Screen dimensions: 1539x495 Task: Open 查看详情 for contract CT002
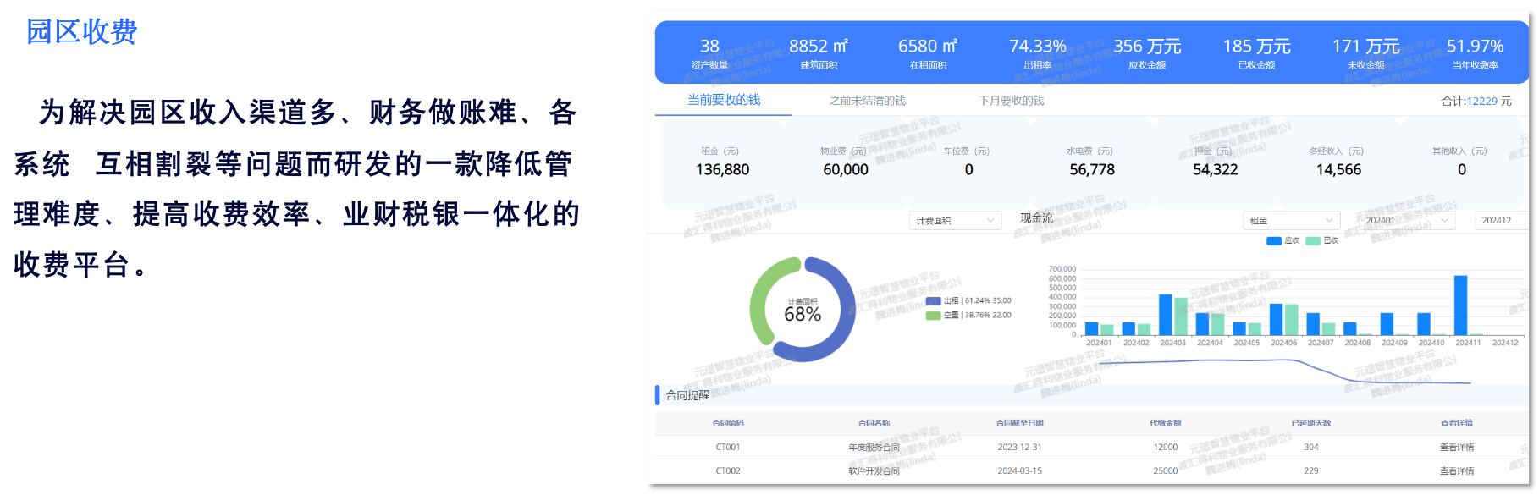click(x=1456, y=471)
